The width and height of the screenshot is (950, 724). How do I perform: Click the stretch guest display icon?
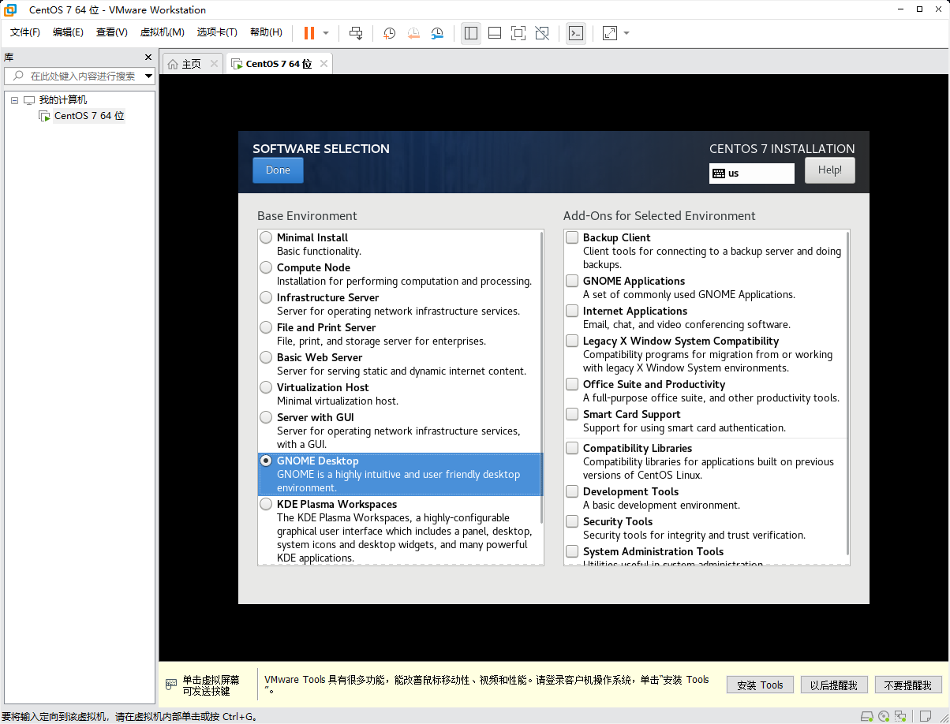pos(610,32)
